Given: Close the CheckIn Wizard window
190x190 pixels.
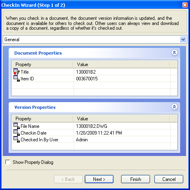Looking at the screenshot, I should (185, 5).
